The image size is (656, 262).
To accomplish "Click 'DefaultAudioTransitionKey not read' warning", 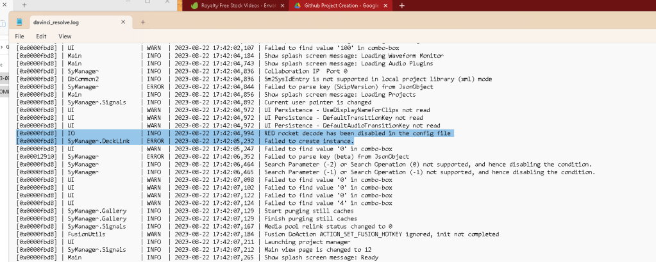I will tap(352, 126).
